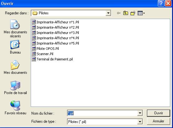Select file Pilote OPOS.Pil
The height and width of the screenshot is (128, 173).
point(45,49)
